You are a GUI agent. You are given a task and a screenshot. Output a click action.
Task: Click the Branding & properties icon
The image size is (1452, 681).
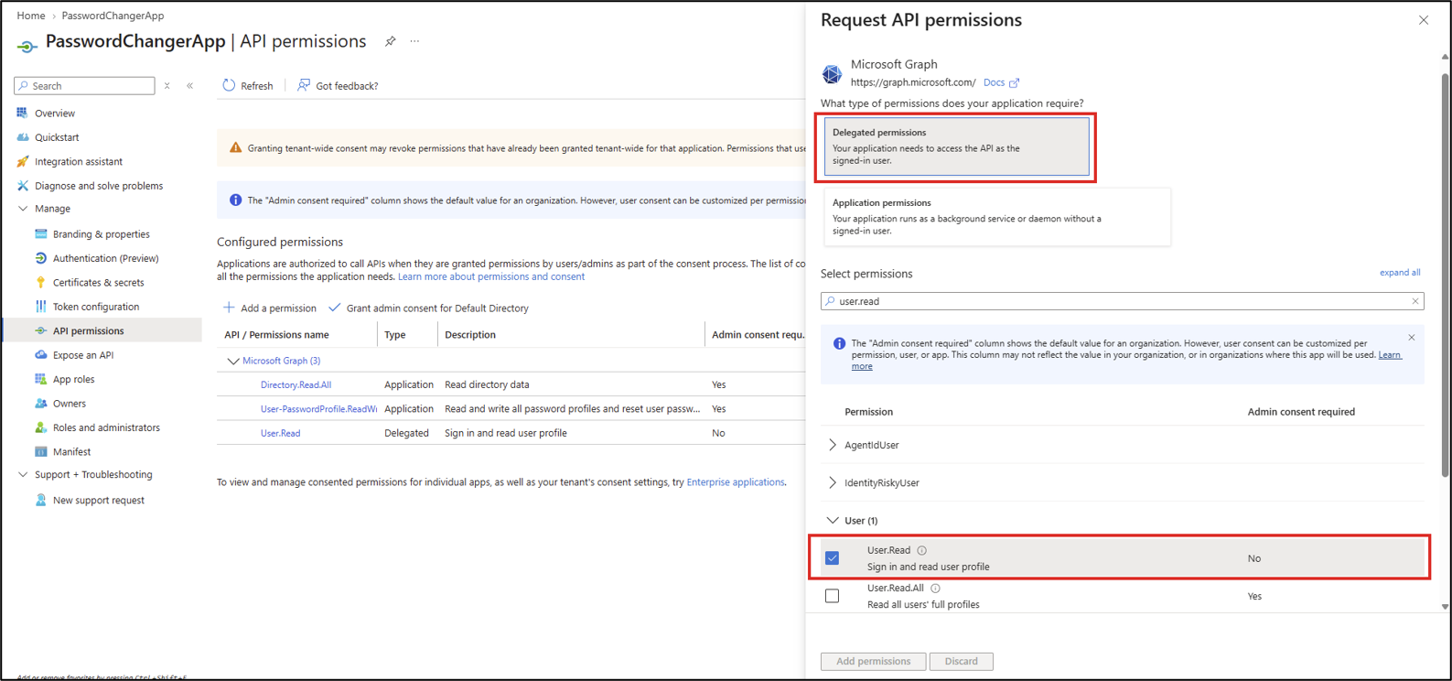coord(40,234)
